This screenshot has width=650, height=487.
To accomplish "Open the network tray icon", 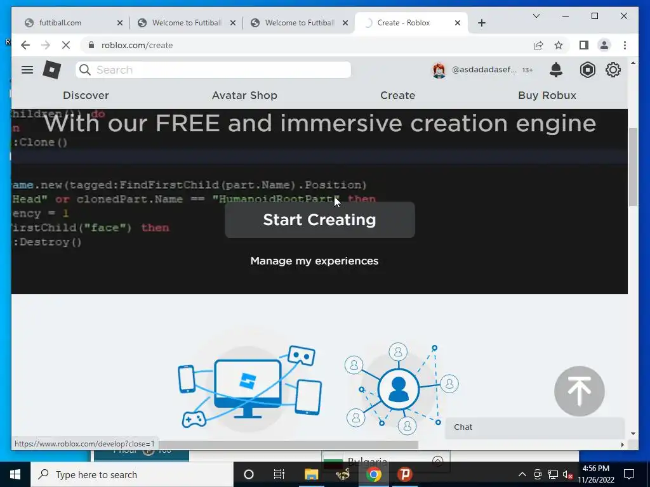I will [553, 474].
